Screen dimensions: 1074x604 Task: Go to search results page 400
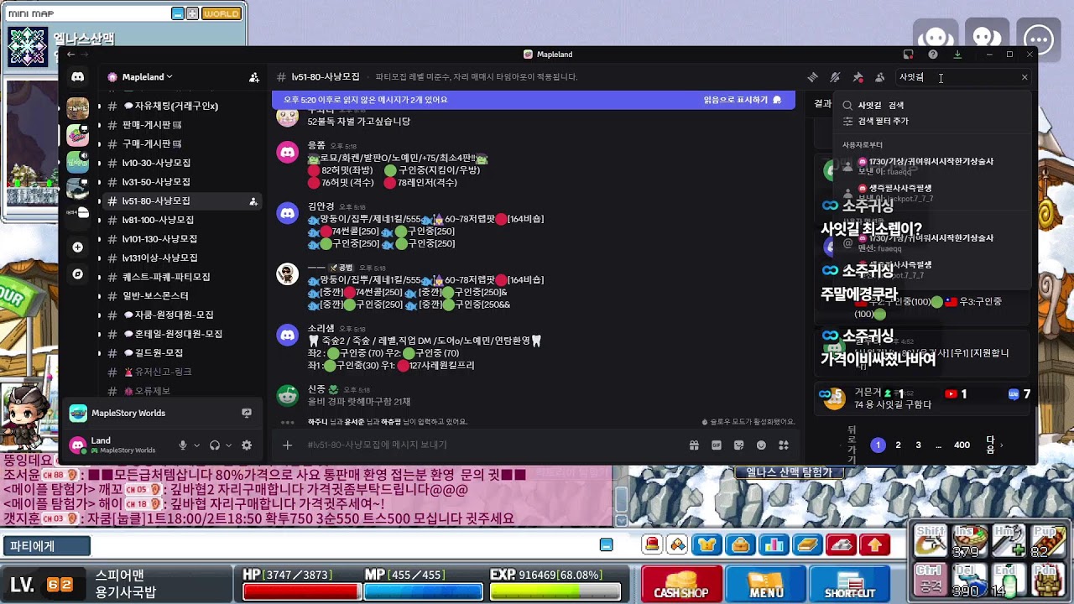pos(962,445)
